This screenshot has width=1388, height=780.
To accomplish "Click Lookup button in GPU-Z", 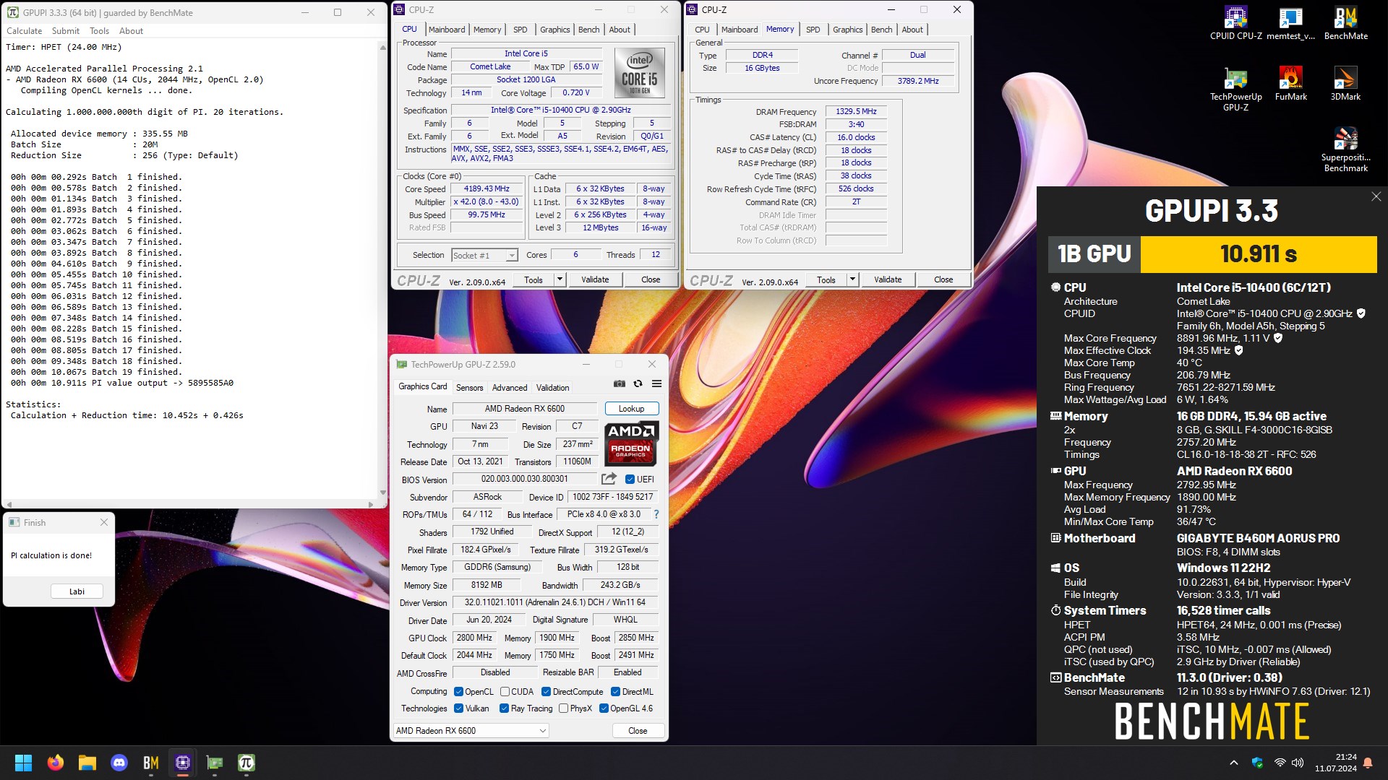I will point(631,409).
